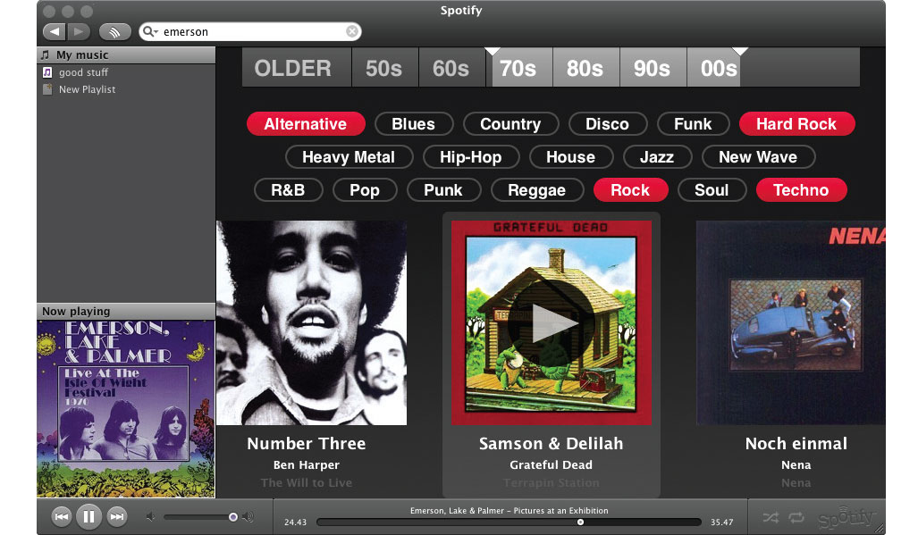Toggle repeat mode

[796, 517]
